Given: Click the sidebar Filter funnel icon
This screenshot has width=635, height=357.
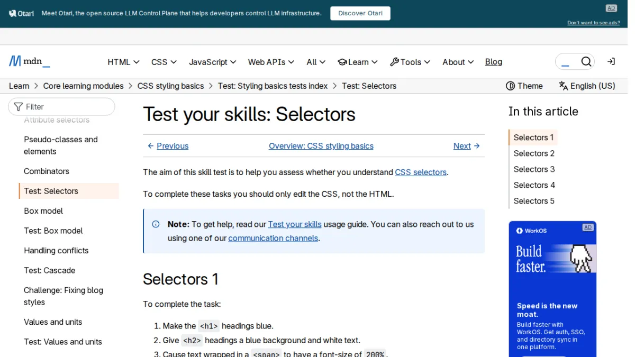Looking at the screenshot, I should [x=19, y=107].
